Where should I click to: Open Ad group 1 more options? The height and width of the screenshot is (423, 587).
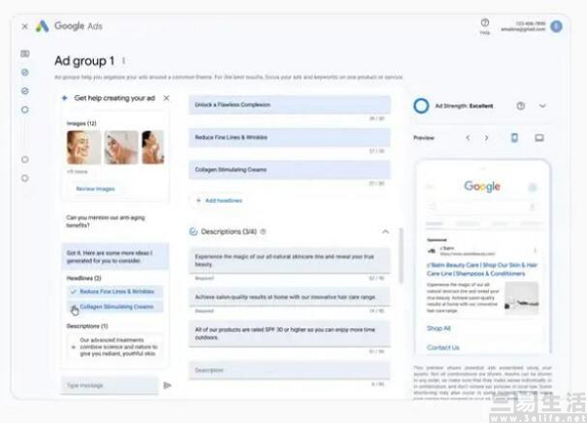[x=123, y=61]
